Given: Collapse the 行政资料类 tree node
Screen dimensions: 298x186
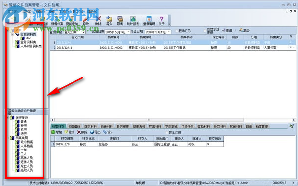Looking at the screenshot, I should pos(12,34).
